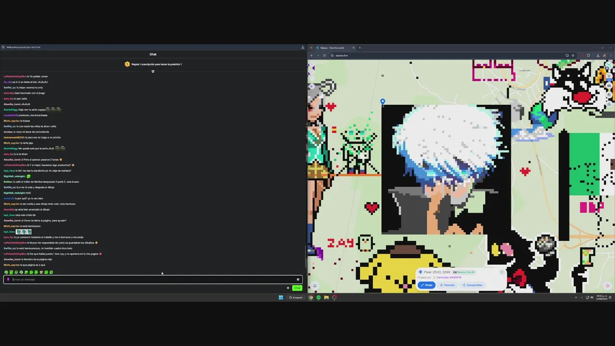Click username Abuelita_karol in JAJAJA message

tap(12, 104)
